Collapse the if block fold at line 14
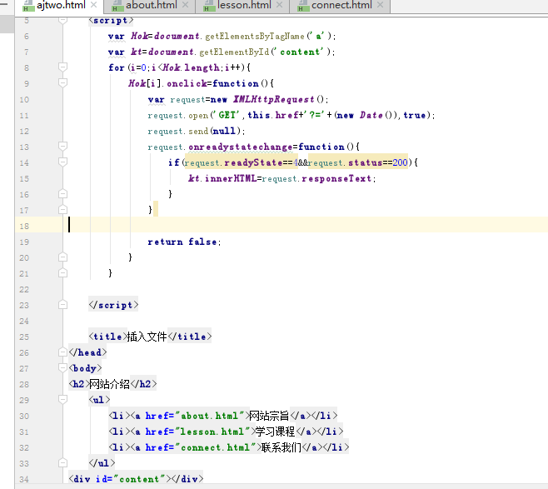The height and width of the screenshot is (489, 548). 63,162
